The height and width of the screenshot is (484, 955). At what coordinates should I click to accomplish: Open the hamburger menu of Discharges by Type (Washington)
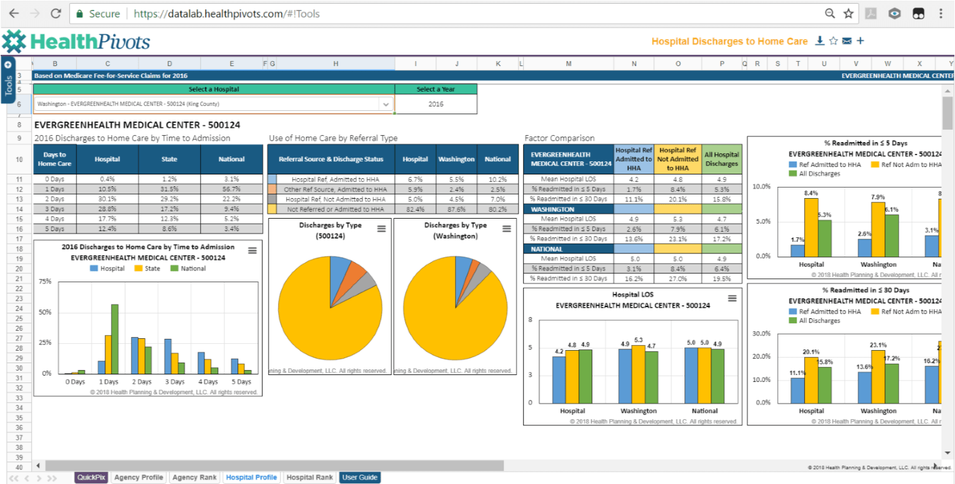tap(507, 229)
